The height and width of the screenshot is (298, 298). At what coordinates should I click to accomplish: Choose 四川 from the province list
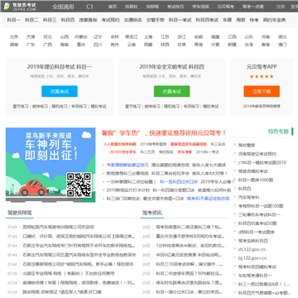click(98, 45)
